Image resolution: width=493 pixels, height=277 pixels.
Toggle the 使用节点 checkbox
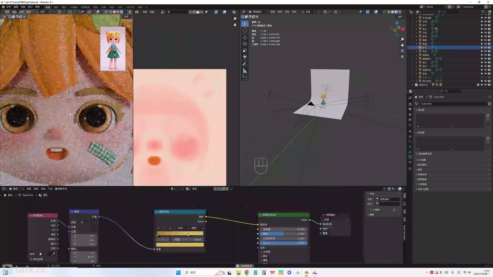[x=56, y=189]
